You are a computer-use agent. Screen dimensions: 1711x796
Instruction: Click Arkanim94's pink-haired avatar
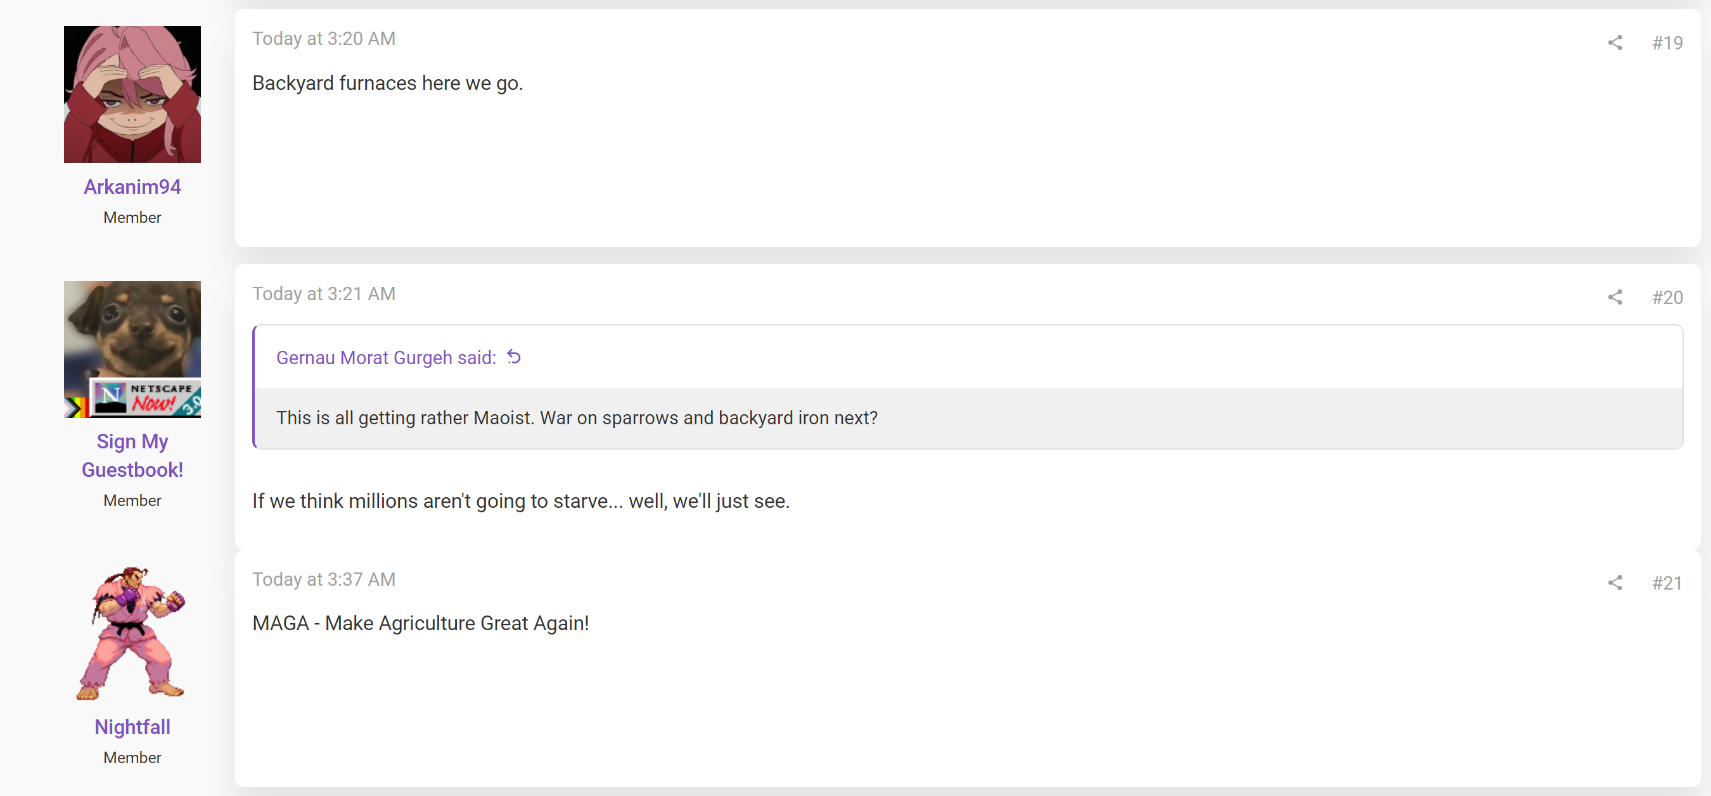tap(132, 94)
